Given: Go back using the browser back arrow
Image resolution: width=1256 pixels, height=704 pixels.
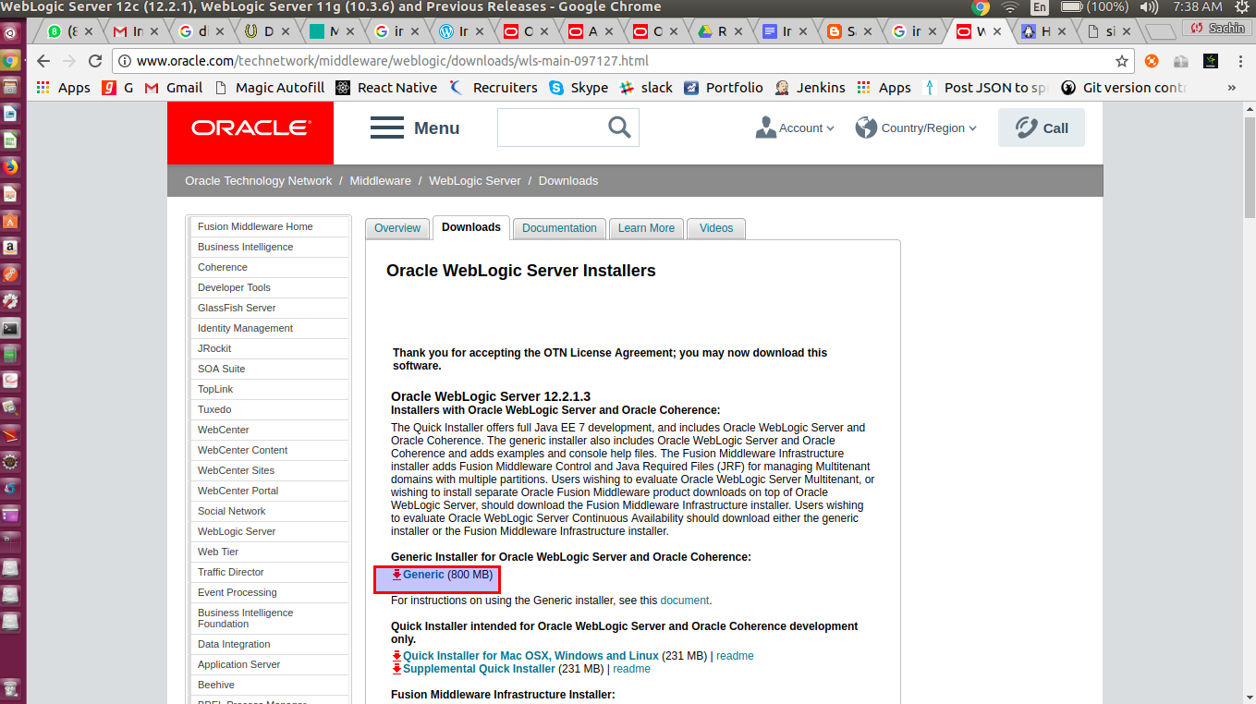Looking at the screenshot, I should (x=43, y=62).
